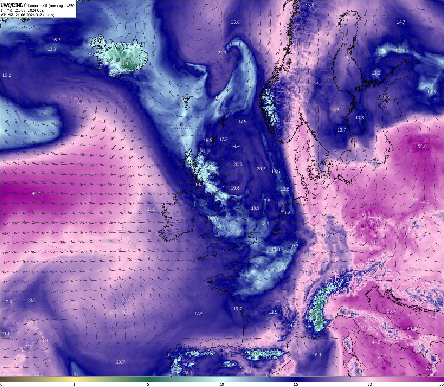Click the 17.4 value over the Bay of Biscay
The image size is (444, 387).
tap(198, 314)
